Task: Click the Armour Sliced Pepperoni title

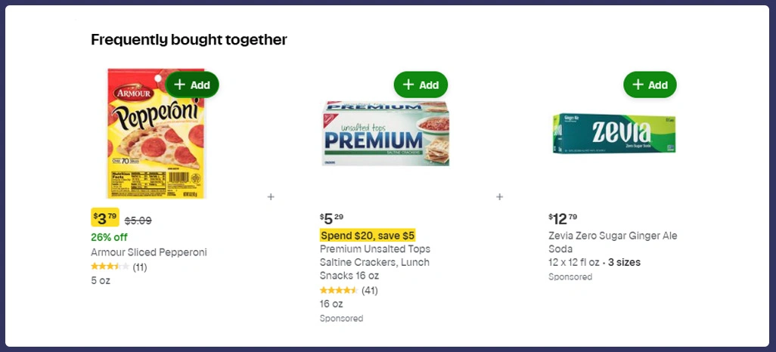Action: 148,252
